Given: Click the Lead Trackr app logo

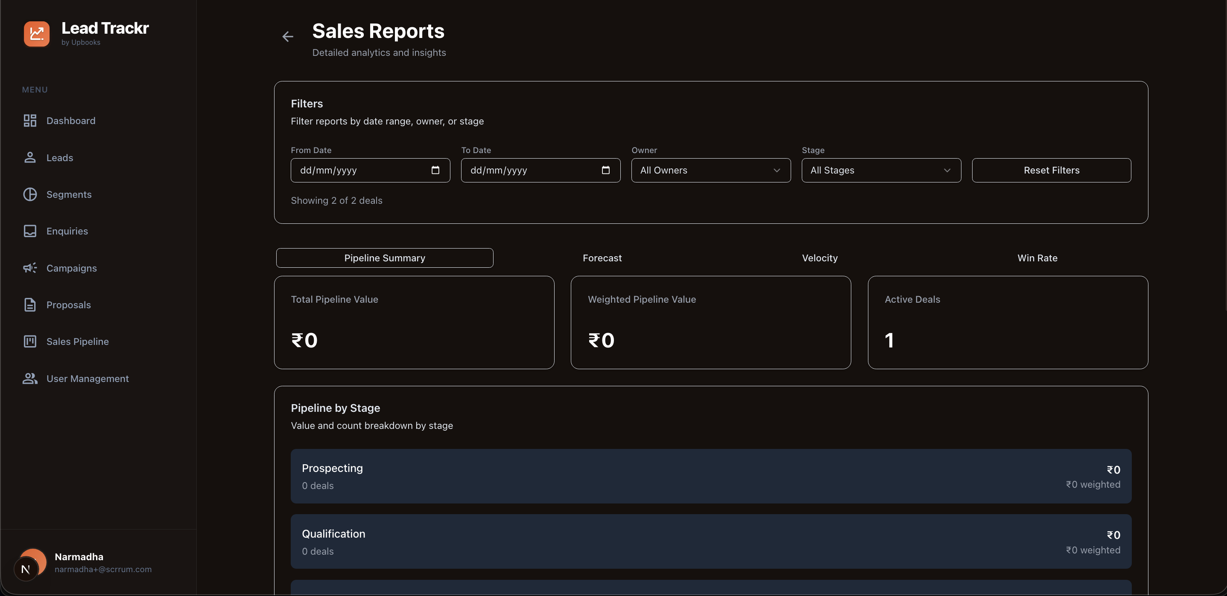Looking at the screenshot, I should point(36,33).
